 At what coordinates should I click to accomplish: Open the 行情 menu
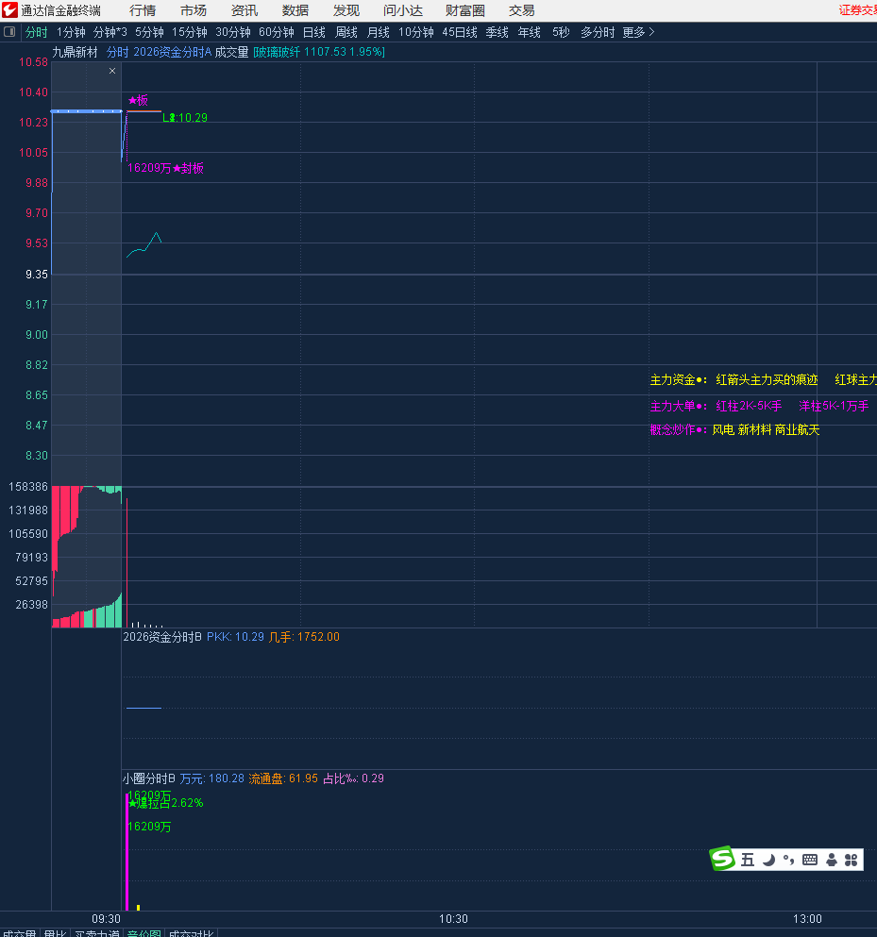coord(143,10)
